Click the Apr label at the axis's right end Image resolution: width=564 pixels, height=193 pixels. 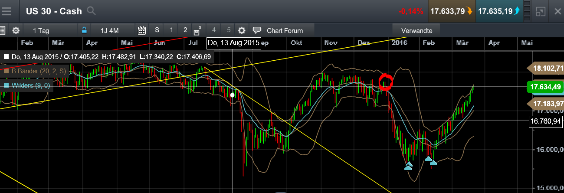pos(494,43)
